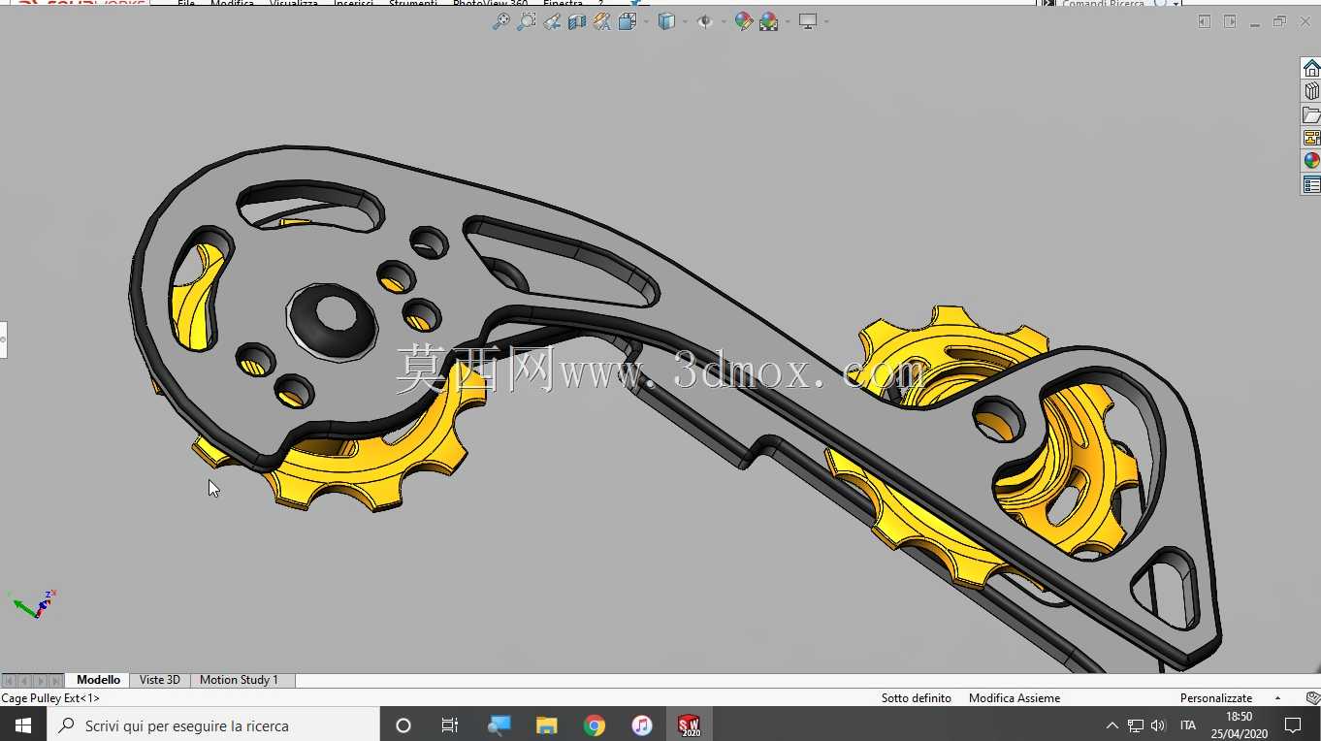Open the Windows notification center
The image size is (1321, 741).
point(1293,725)
